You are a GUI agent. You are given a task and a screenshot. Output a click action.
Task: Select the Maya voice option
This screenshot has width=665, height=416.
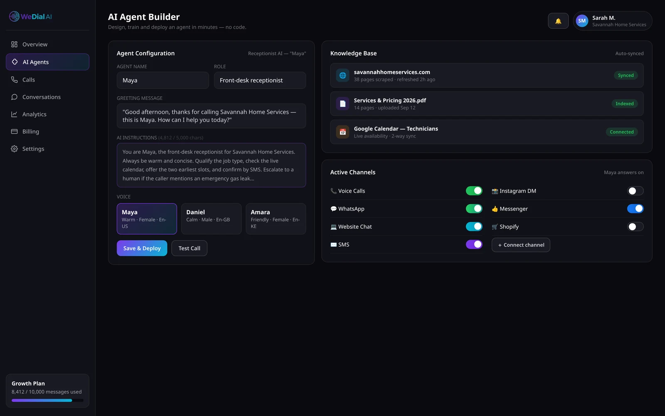tap(147, 219)
